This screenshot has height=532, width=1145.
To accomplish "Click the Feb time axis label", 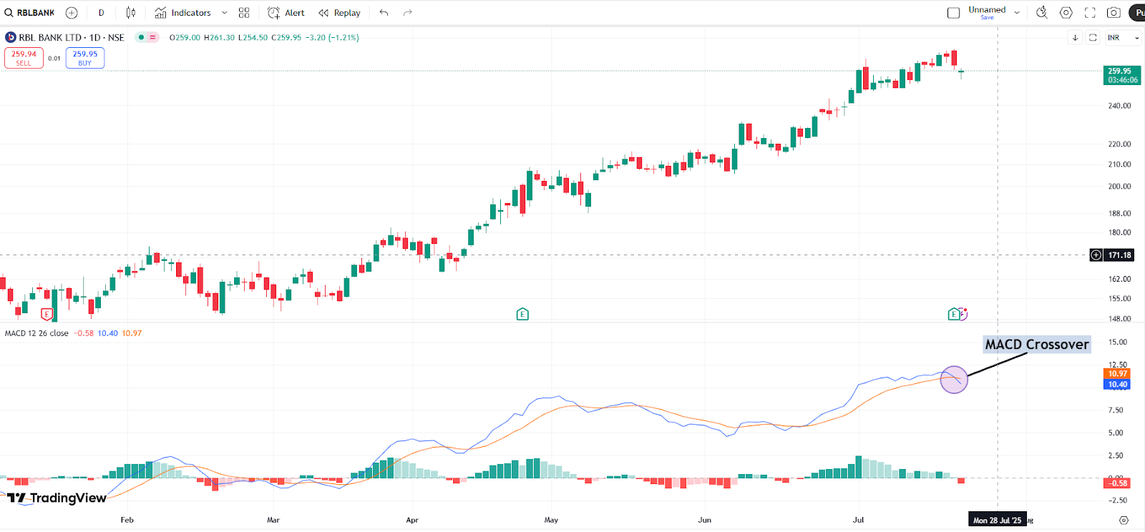I will coord(127,520).
